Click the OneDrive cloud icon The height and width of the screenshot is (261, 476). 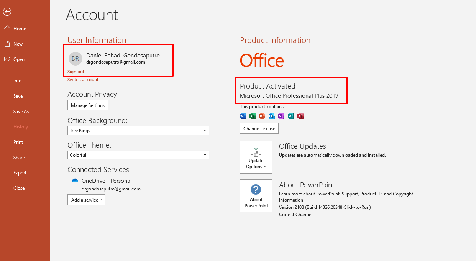coord(75,181)
